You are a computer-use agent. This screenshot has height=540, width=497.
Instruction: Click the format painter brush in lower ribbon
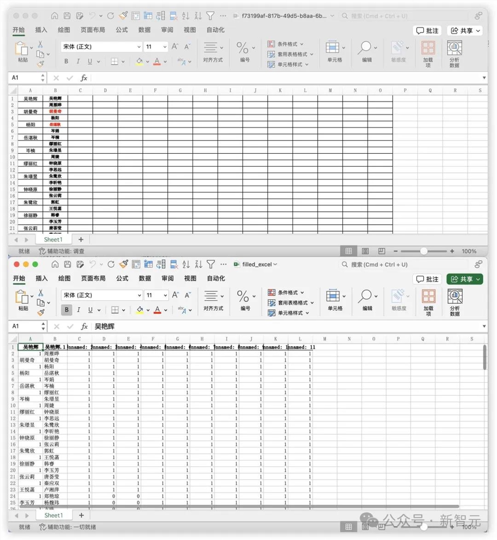coord(41,312)
